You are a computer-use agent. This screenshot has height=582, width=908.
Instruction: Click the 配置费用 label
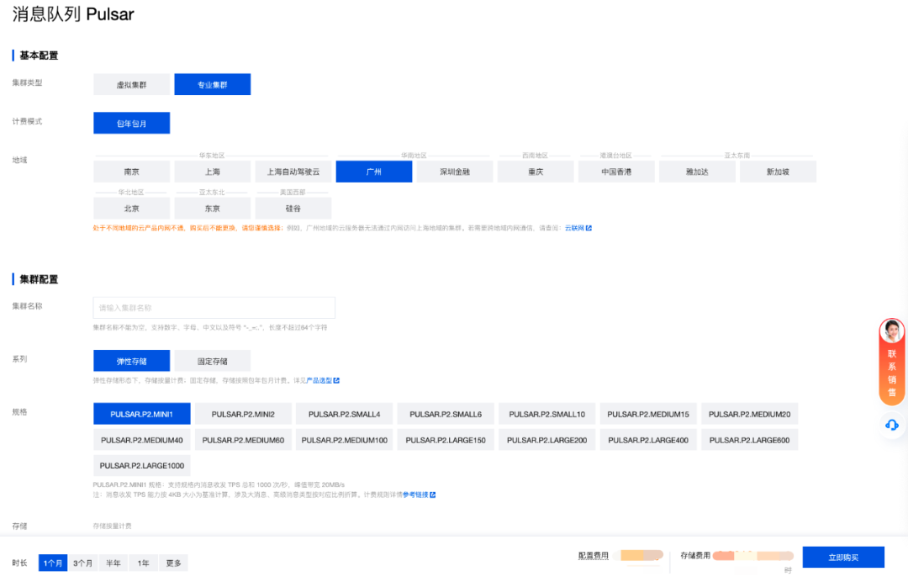(x=594, y=555)
